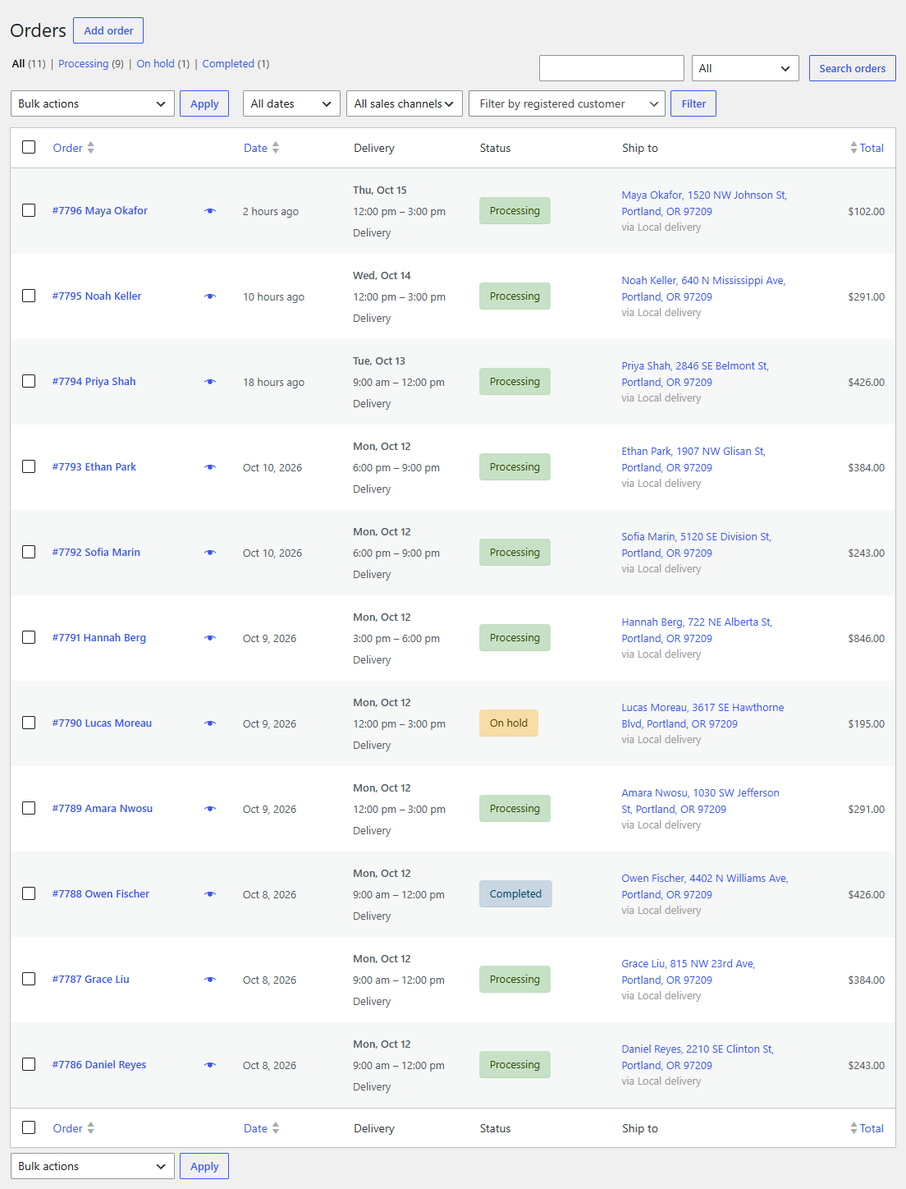This screenshot has width=906, height=1189.
Task: Open the bottom Bulk actions dropdown
Action: pyautogui.click(x=93, y=1166)
